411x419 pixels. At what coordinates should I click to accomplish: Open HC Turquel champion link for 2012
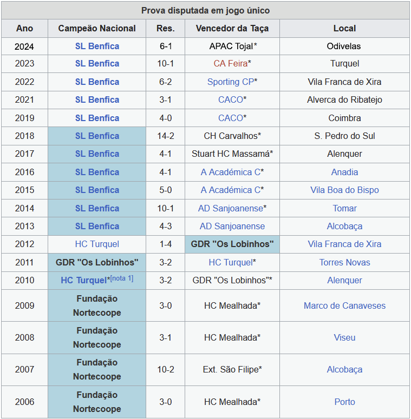97,244
